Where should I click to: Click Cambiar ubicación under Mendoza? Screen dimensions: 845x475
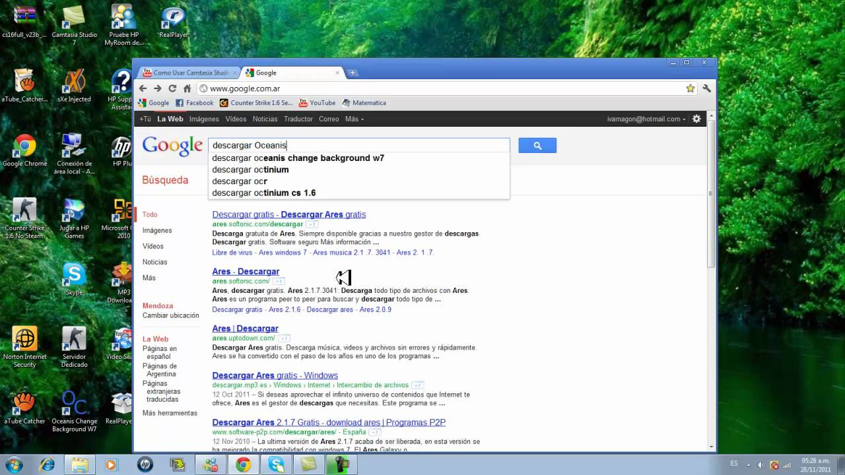pos(171,315)
